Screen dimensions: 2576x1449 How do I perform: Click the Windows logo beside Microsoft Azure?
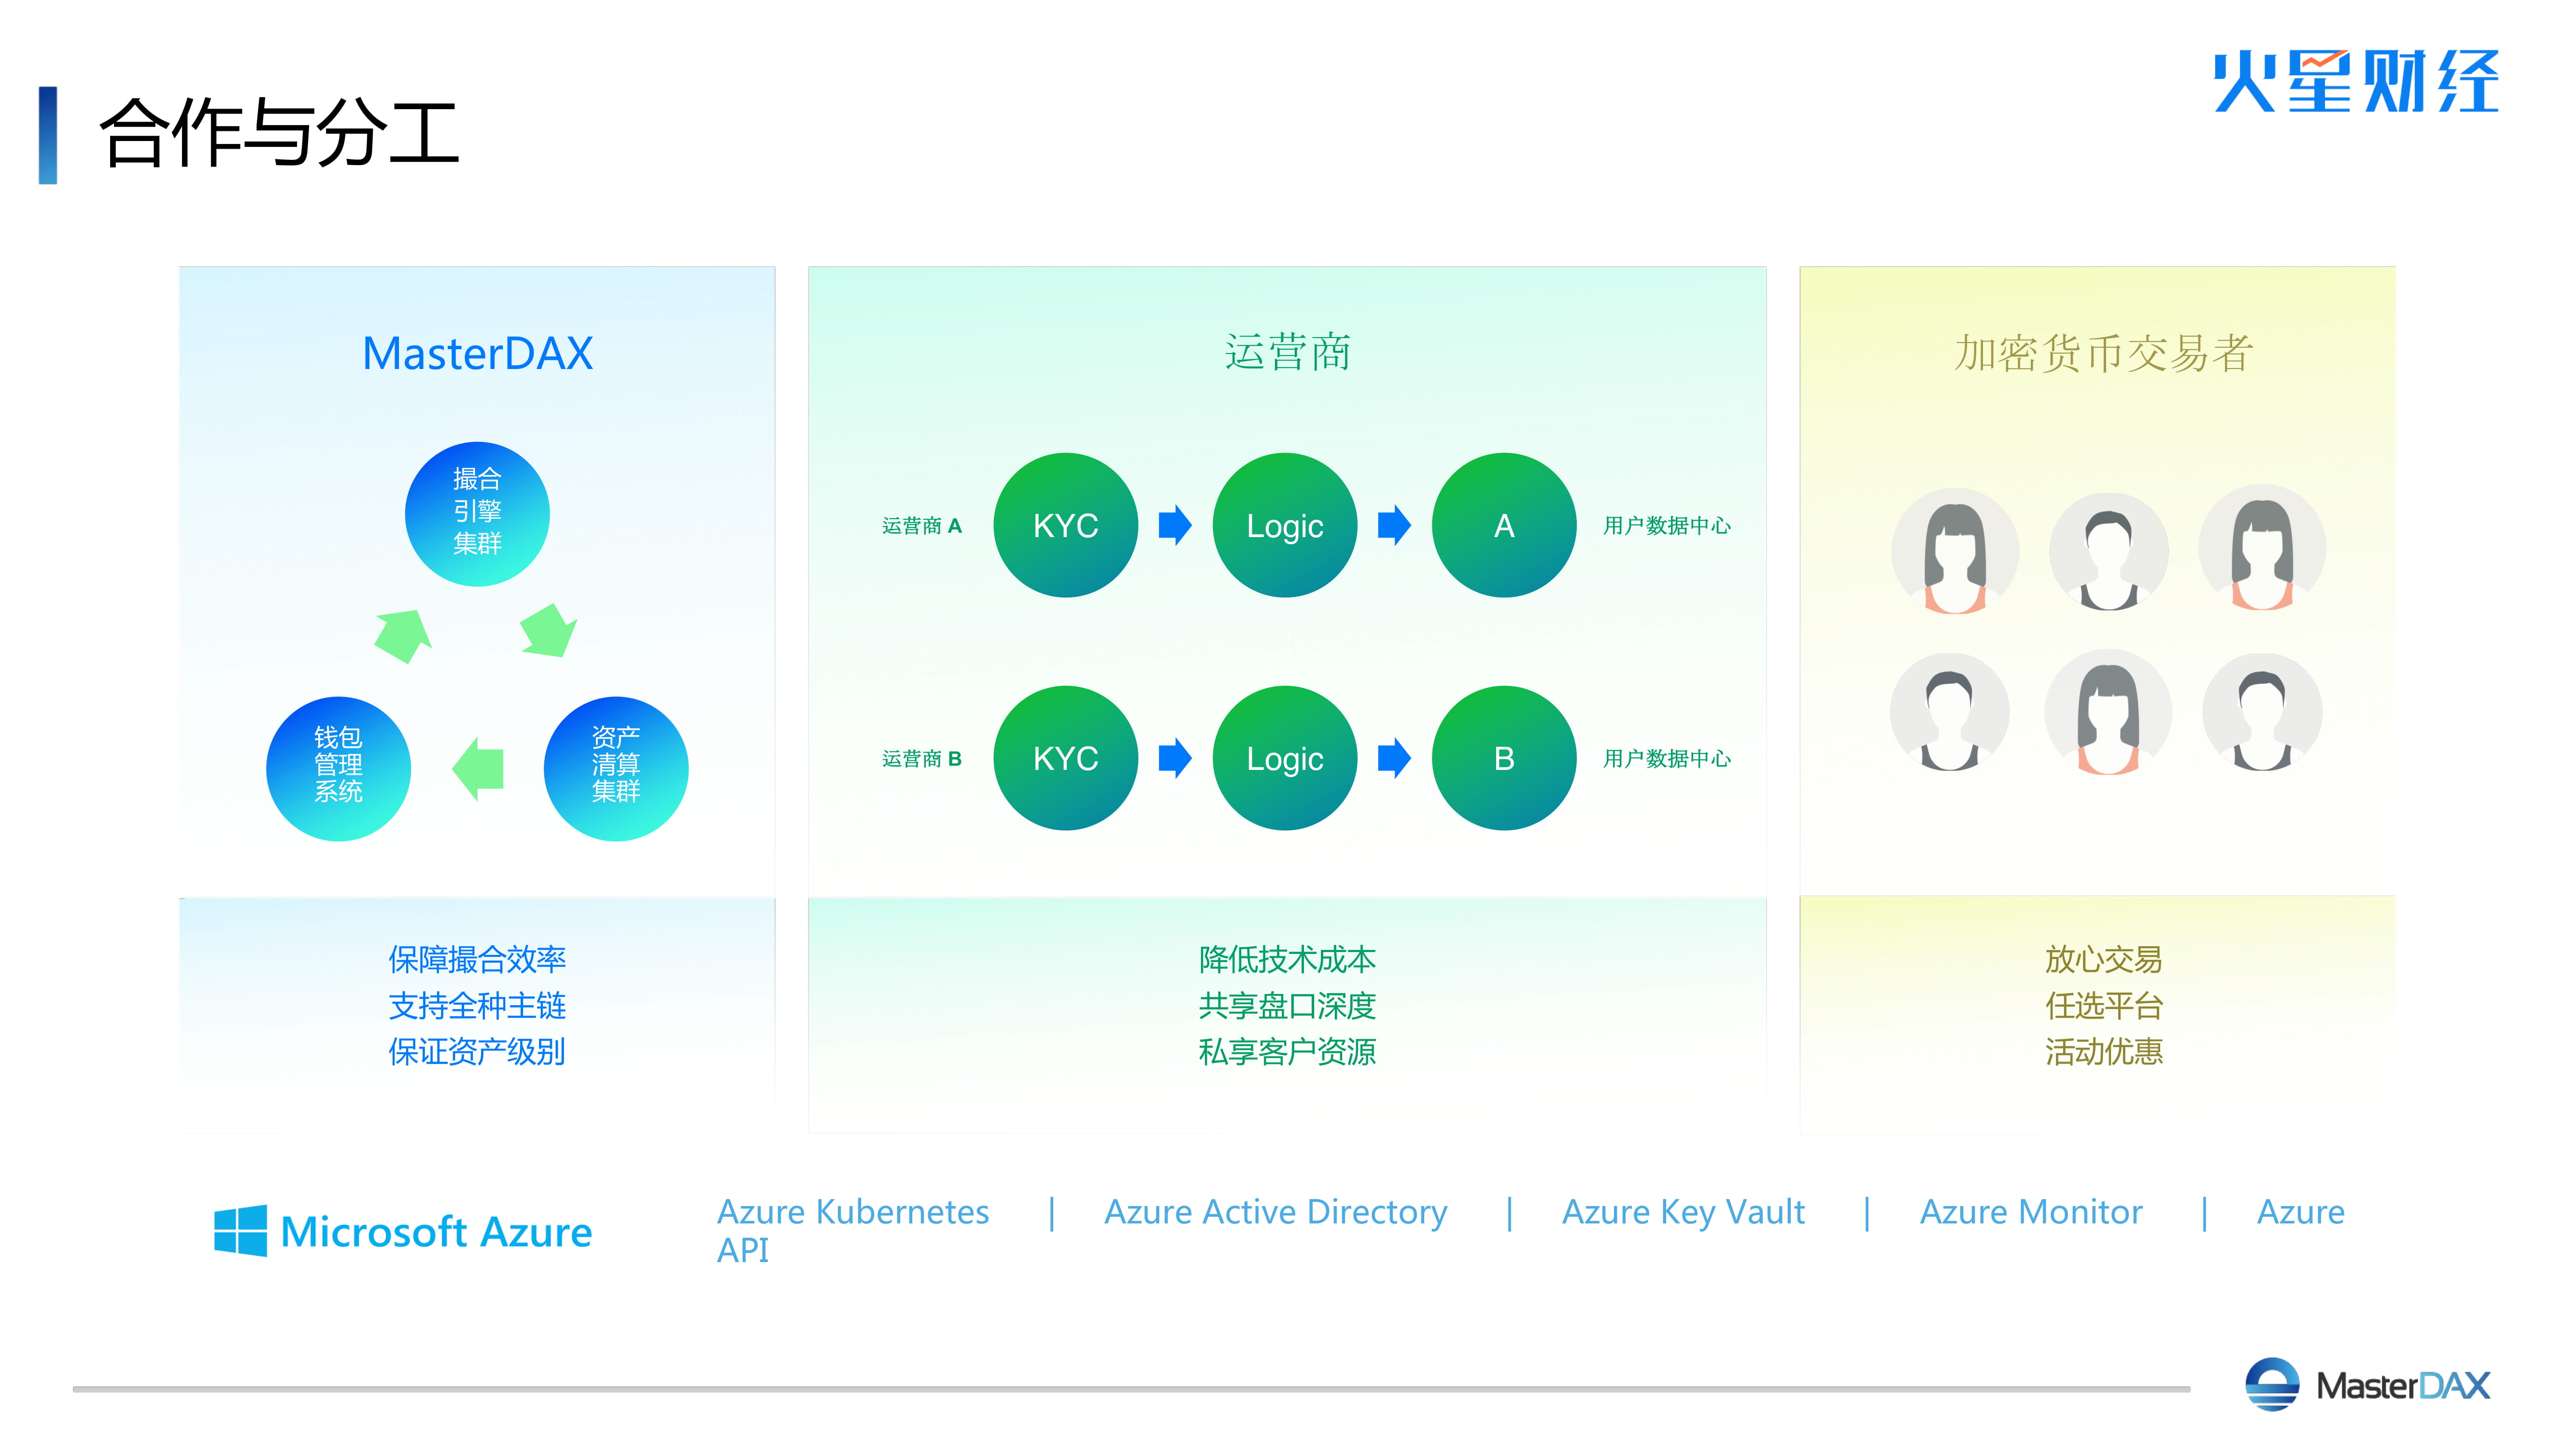[240, 1230]
